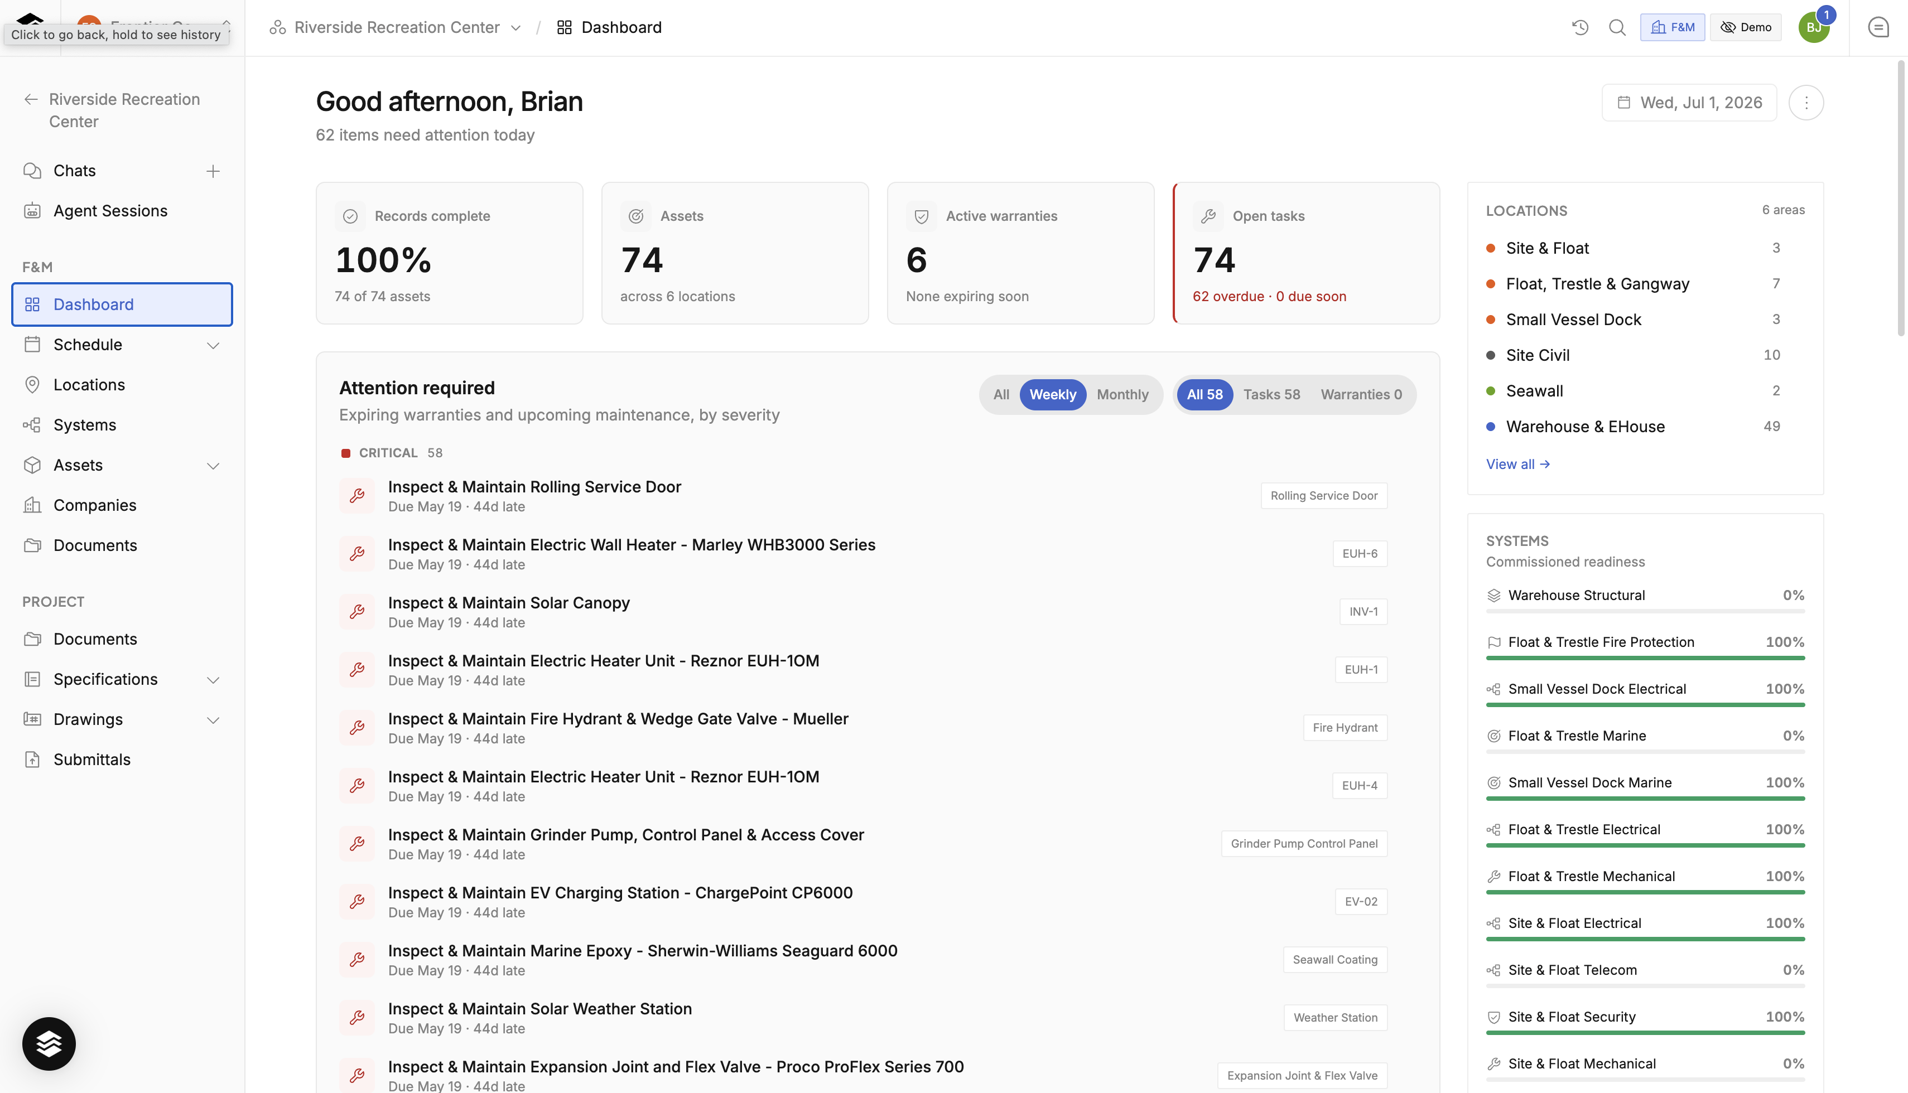Click the Site & Float Electrical progress bar
Image resolution: width=1908 pixels, height=1093 pixels.
(x=1645, y=939)
